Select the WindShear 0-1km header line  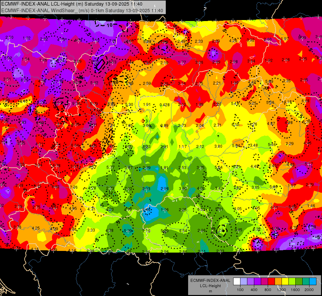point(82,11)
